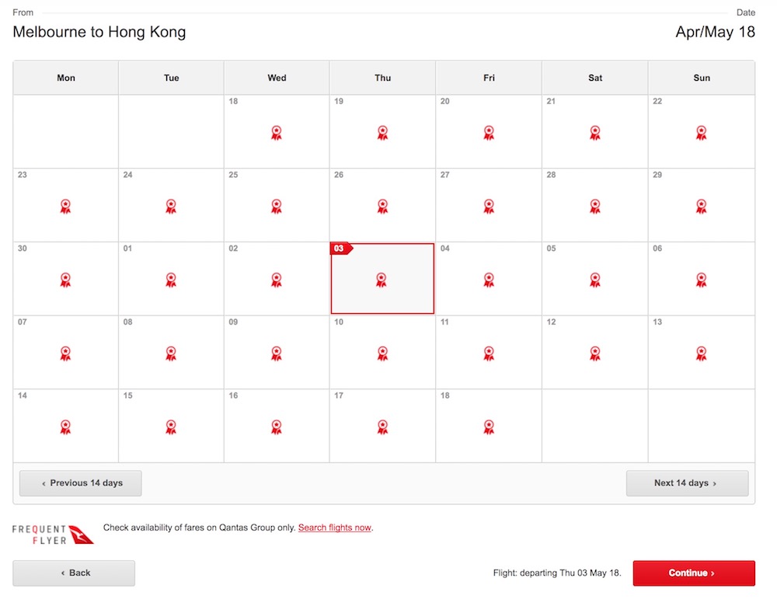Select the award icon on April 18

click(277, 133)
